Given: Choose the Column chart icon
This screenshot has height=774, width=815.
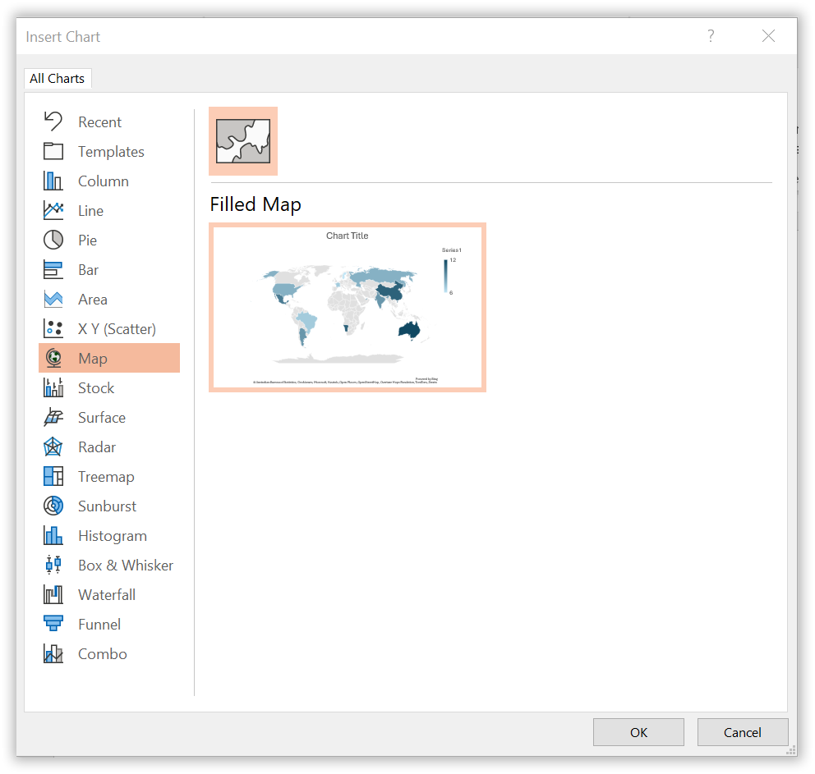Looking at the screenshot, I should (53, 181).
